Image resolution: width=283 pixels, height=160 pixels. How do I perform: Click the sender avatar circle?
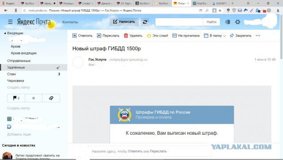(x=78, y=62)
